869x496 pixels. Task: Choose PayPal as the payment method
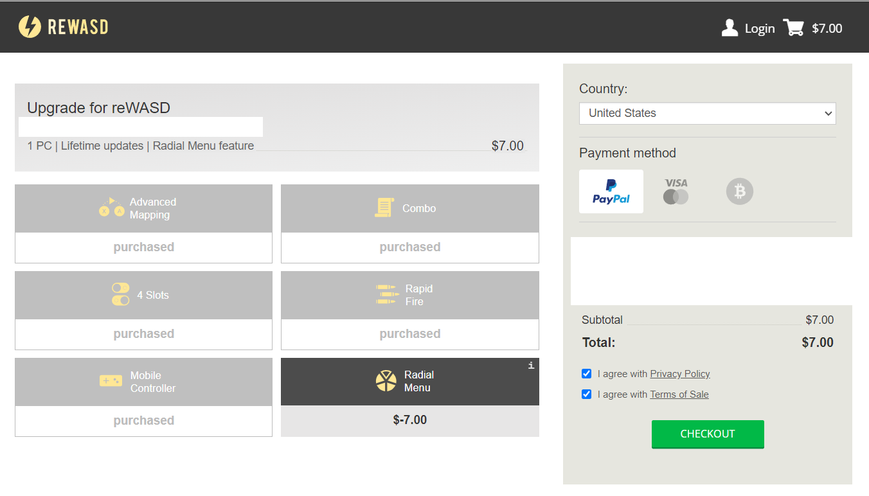pyautogui.click(x=611, y=191)
